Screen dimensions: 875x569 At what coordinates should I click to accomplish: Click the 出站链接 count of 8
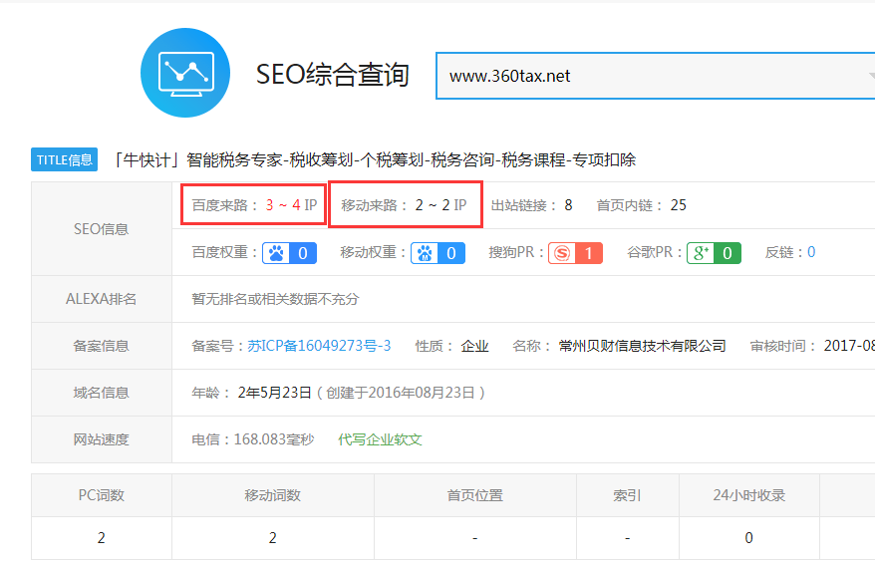(568, 205)
